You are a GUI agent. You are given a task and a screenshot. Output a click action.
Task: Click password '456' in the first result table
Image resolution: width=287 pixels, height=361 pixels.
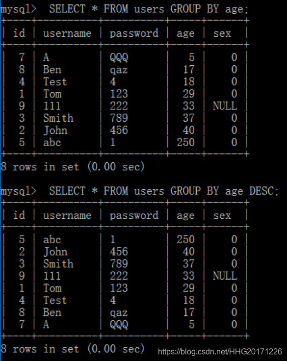tap(119, 130)
